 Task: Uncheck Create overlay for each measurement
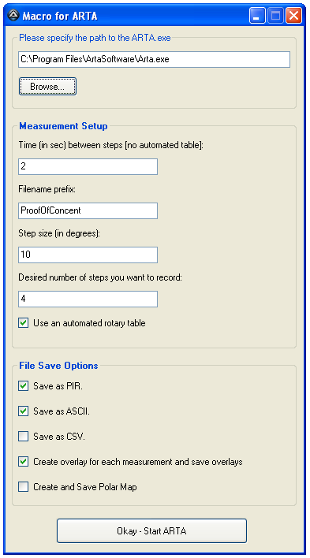24,462
